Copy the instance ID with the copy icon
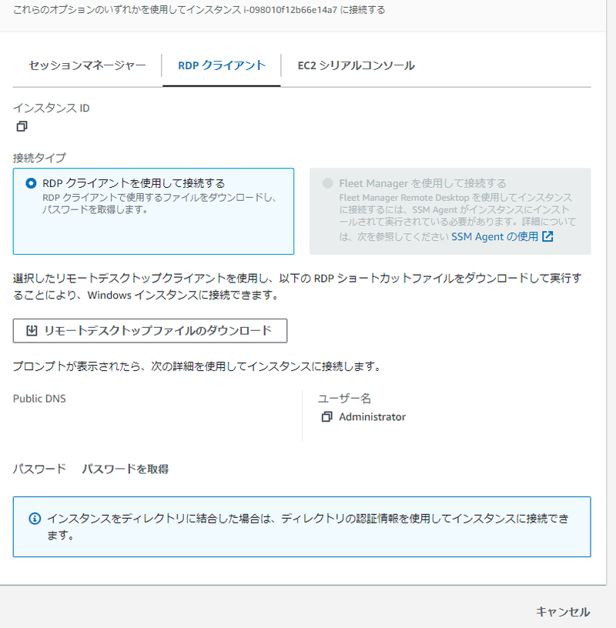Viewport: 616px width, 628px height. [22, 126]
